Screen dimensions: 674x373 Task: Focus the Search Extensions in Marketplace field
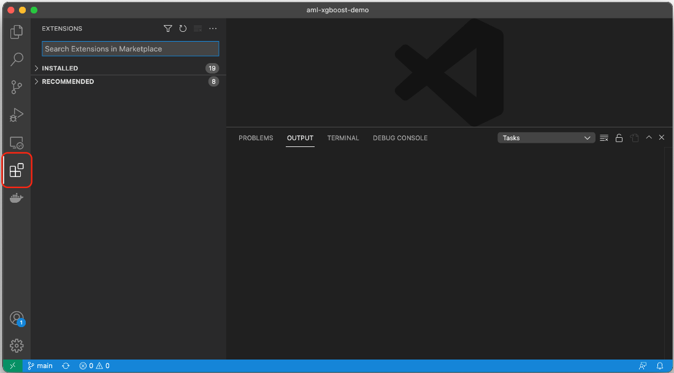(x=130, y=49)
